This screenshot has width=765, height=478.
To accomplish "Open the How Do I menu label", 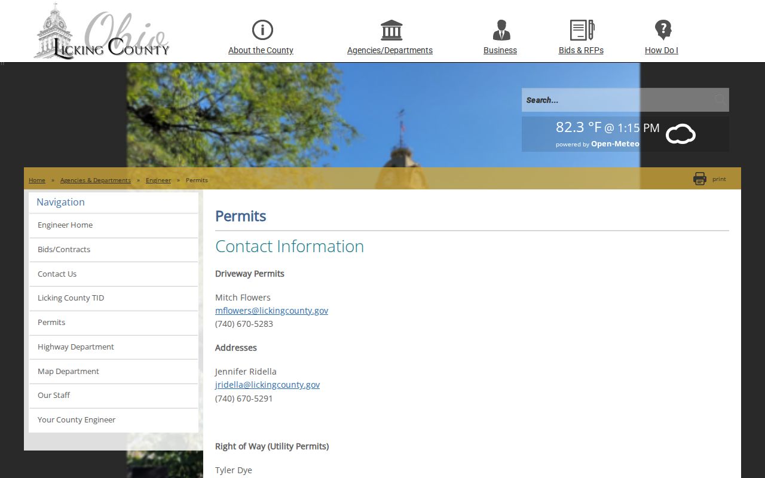I will point(661,50).
